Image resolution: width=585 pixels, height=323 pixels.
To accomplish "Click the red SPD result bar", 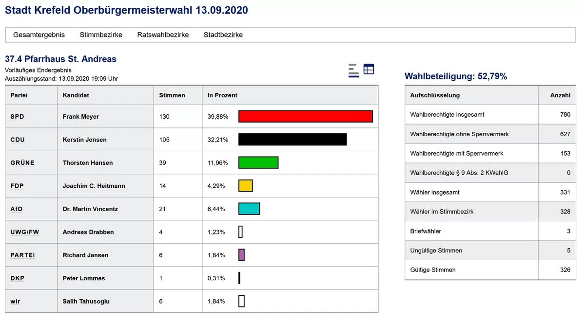I will (x=305, y=117).
